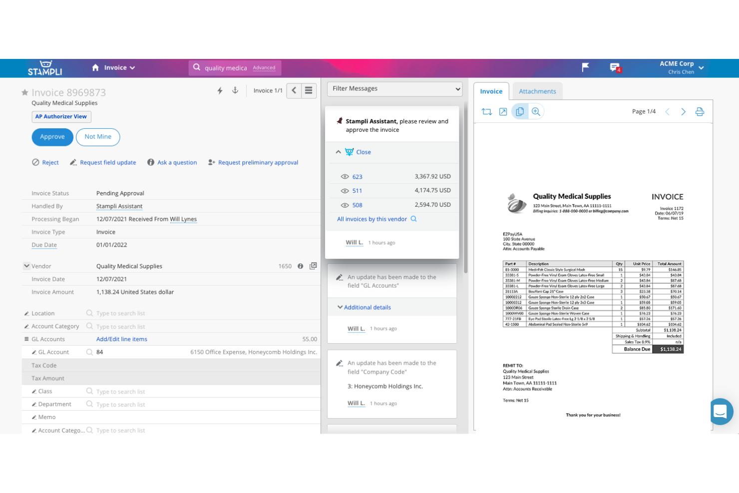The width and height of the screenshot is (739, 493).
Task: Expand Additional details section
Action: (x=365, y=308)
